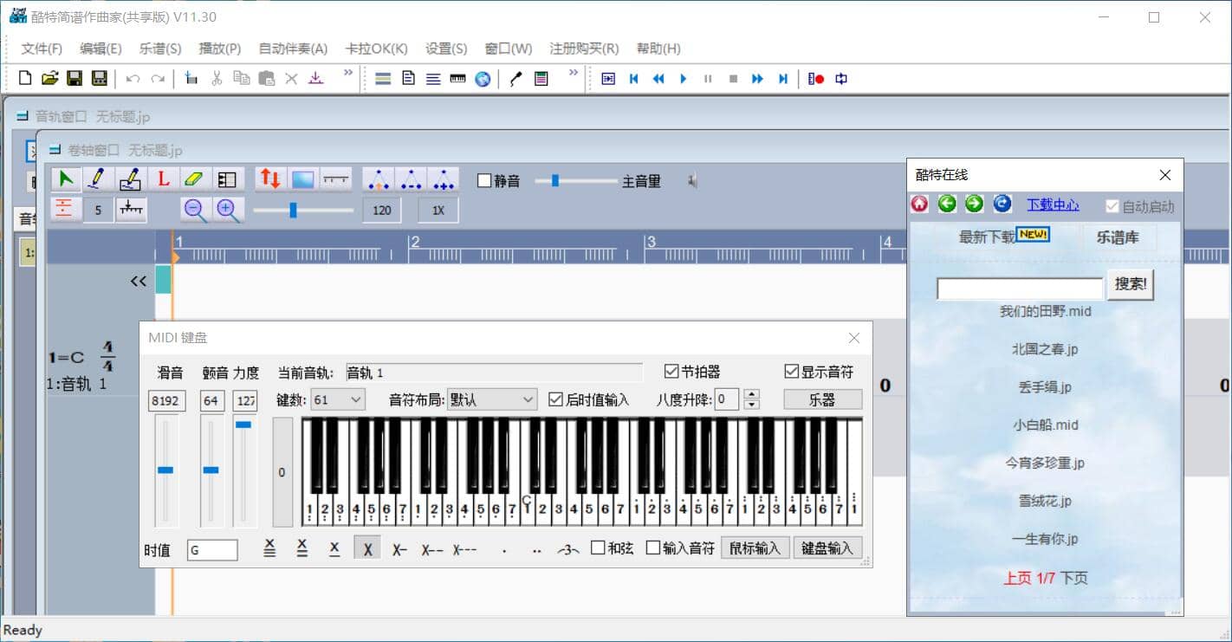Open the 键数 key count dropdown
The height and width of the screenshot is (642, 1232).
pos(355,399)
